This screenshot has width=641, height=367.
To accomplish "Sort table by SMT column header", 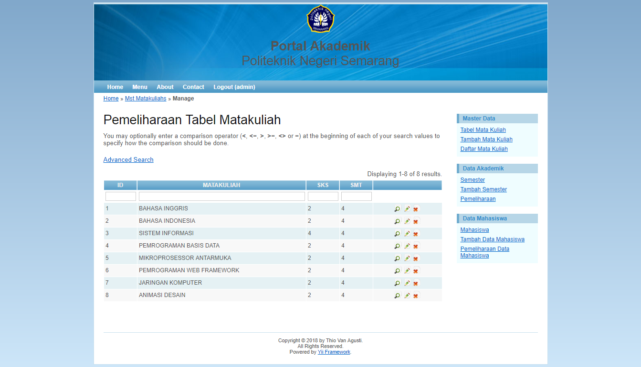I will click(356, 185).
